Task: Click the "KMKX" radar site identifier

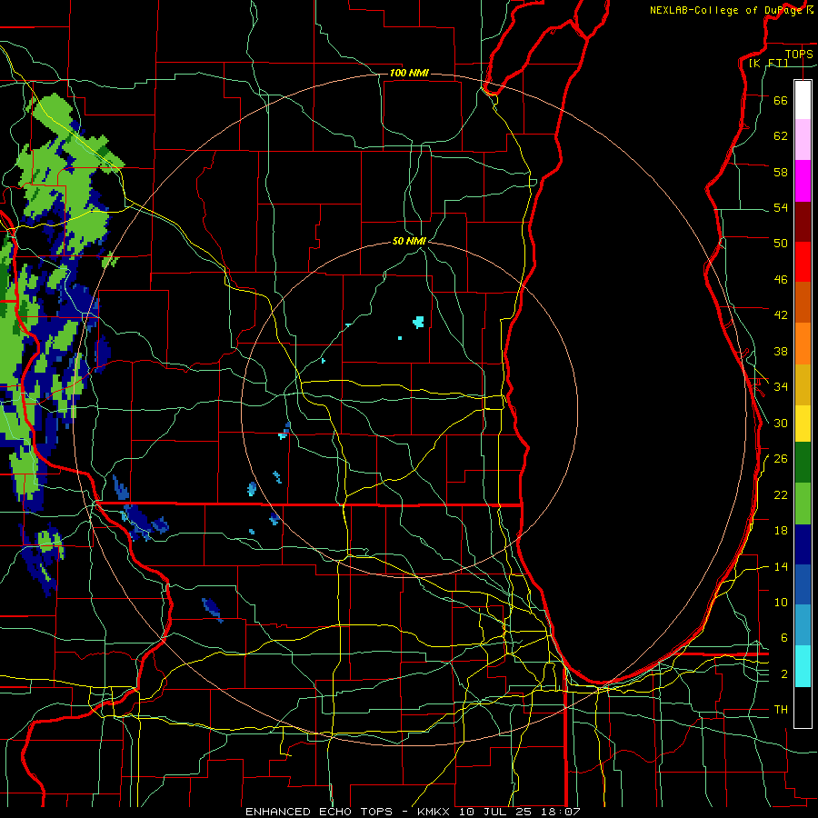Action: pyautogui.click(x=435, y=812)
